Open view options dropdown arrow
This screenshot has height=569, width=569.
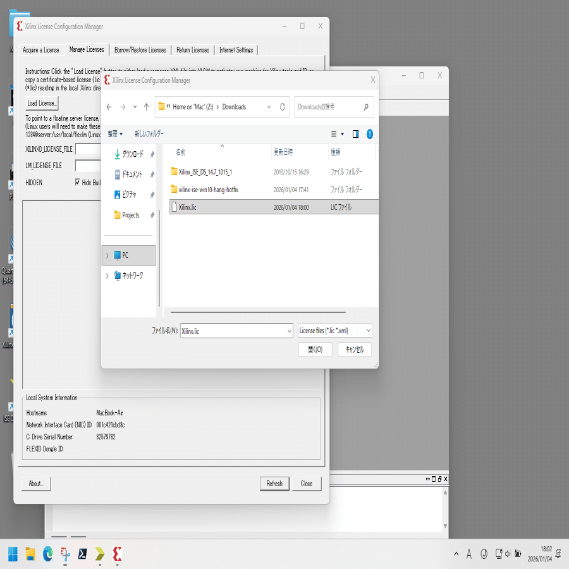pyautogui.click(x=342, y=134)
